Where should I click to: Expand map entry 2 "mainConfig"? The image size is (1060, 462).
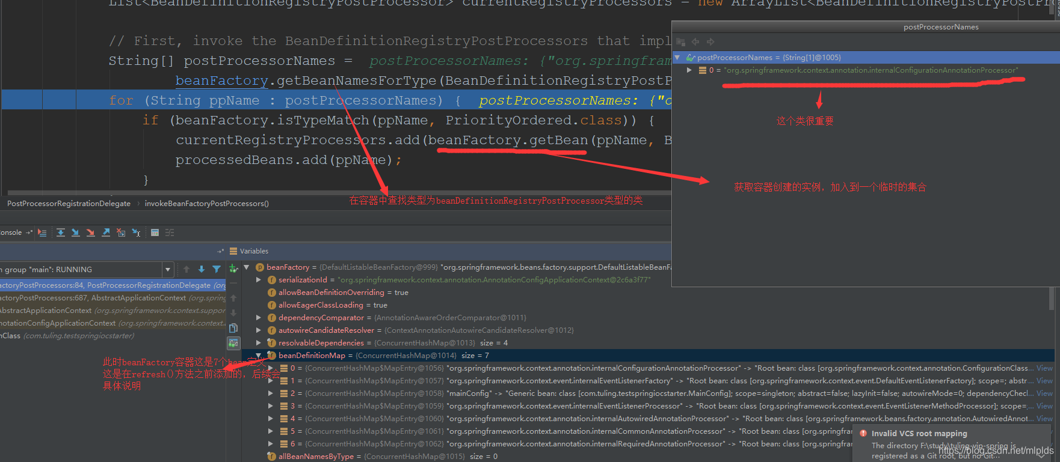pyautogui.click(x=271, y=394)
